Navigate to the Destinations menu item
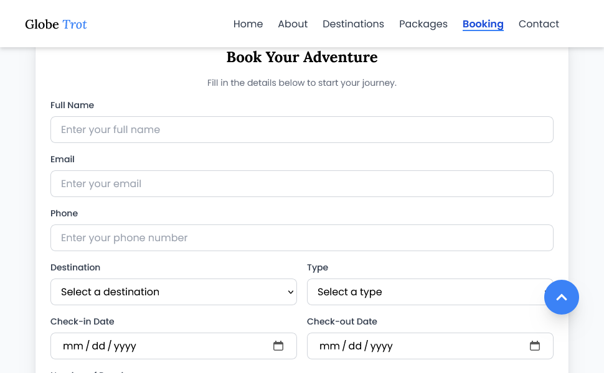The height and width of the screenshot is (373, 604). [353, 24]
